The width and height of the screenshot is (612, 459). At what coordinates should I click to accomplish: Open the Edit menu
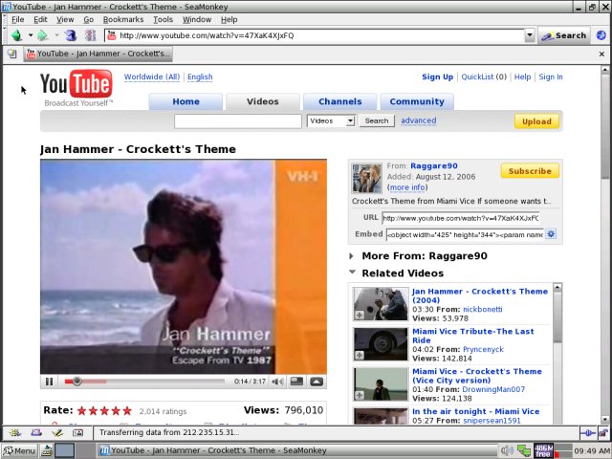[40, 19]
